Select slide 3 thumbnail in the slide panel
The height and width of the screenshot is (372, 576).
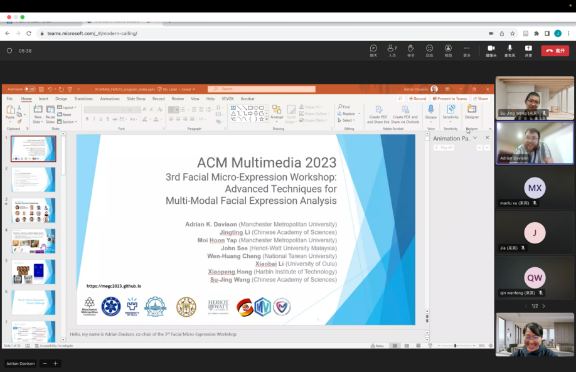coord(33,210)
